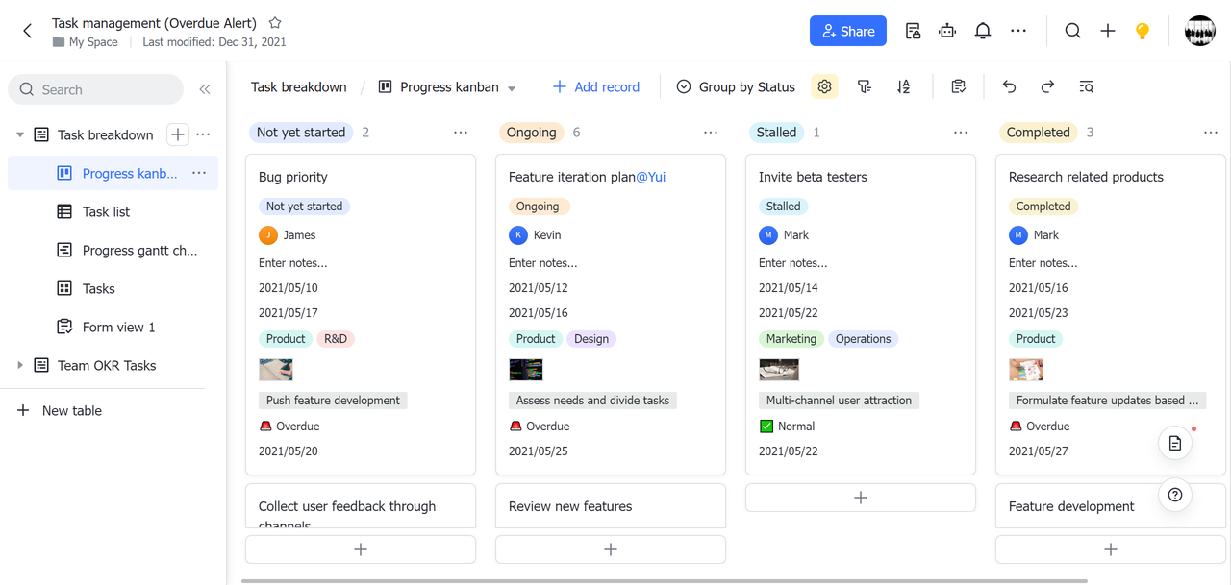Collapse the Task breakdown tree
This screenshot has height=585, width=1231.
[x=20, y=135]
